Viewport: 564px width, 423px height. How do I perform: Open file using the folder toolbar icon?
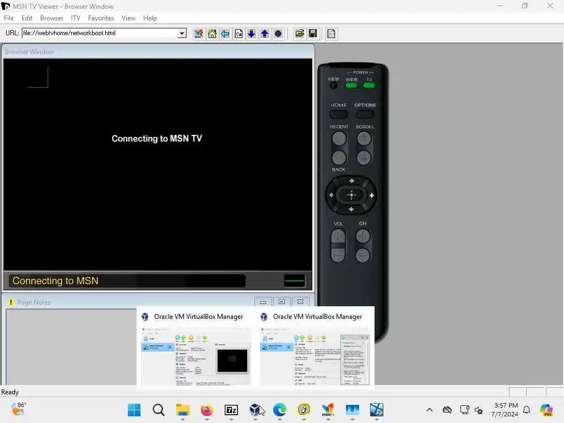coord(300,34)
